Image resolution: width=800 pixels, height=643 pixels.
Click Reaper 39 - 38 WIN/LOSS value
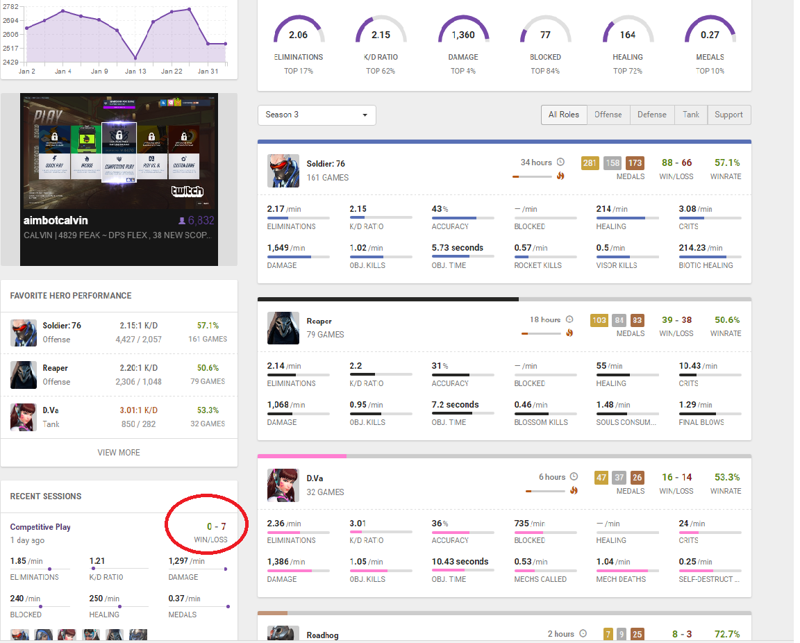click(676, 320)
